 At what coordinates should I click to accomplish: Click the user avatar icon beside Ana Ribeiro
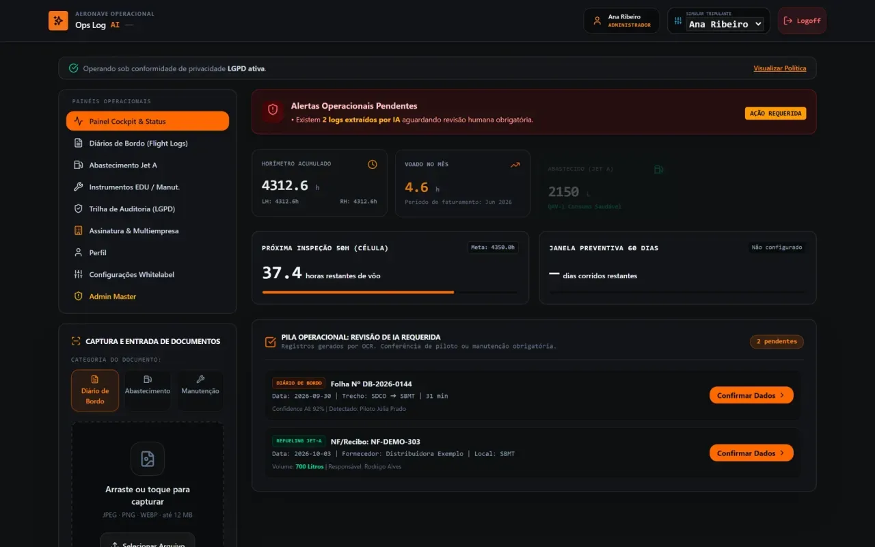597,21
